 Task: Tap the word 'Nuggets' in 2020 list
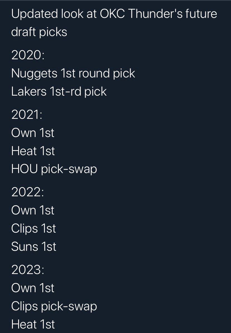pos(34,74)
